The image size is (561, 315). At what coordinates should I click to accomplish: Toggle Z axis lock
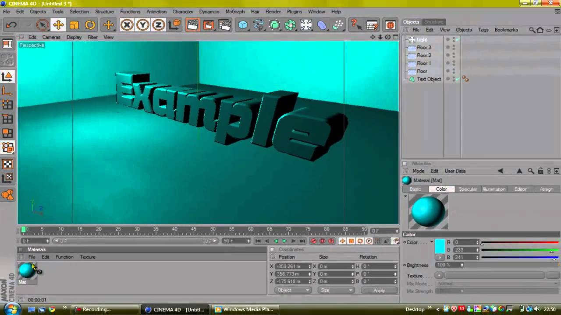pyautogui.click(x=158, y=25)
